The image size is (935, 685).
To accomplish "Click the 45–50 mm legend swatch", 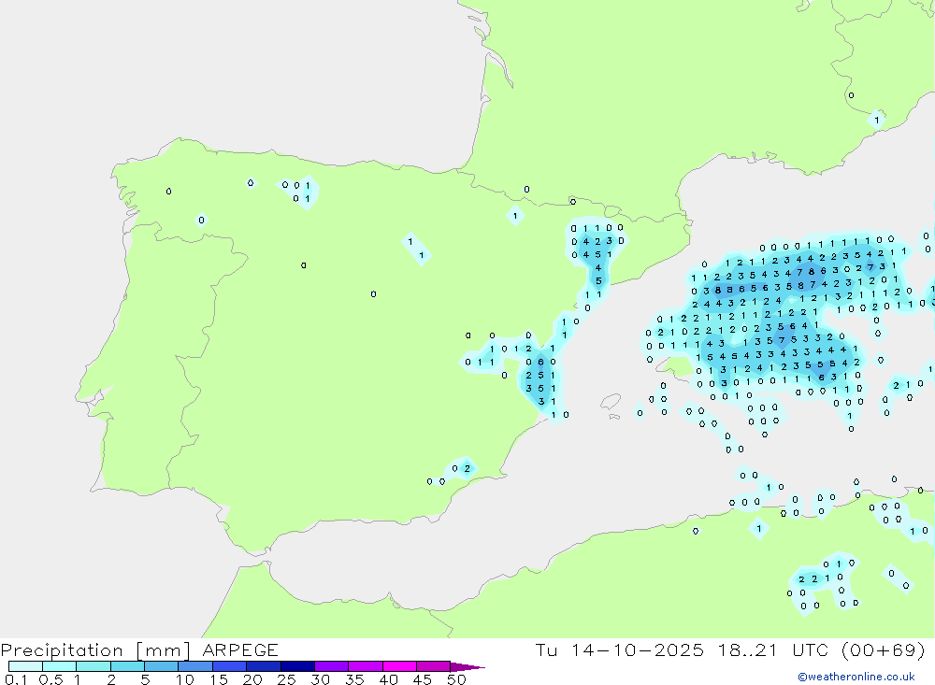I will (433, 666).
